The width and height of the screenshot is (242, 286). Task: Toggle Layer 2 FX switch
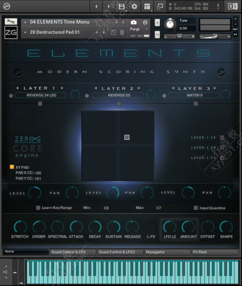pyautogui.click(x=222, y=147)
